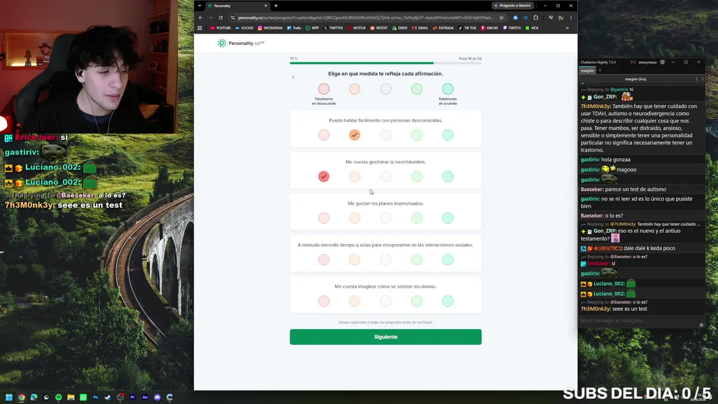The width and height of the screenshot is (718, 404).
Task: Select disagree for 'imaginar cómo se sienten los demás'
Action: (355, 301)
